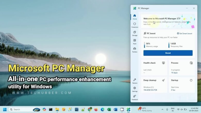Open the Apps section in sidebar
201x113 pixels.
135,42
